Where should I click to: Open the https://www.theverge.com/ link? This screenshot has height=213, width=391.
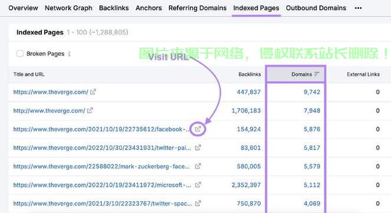pyautogui.click(x=51, y=92)
